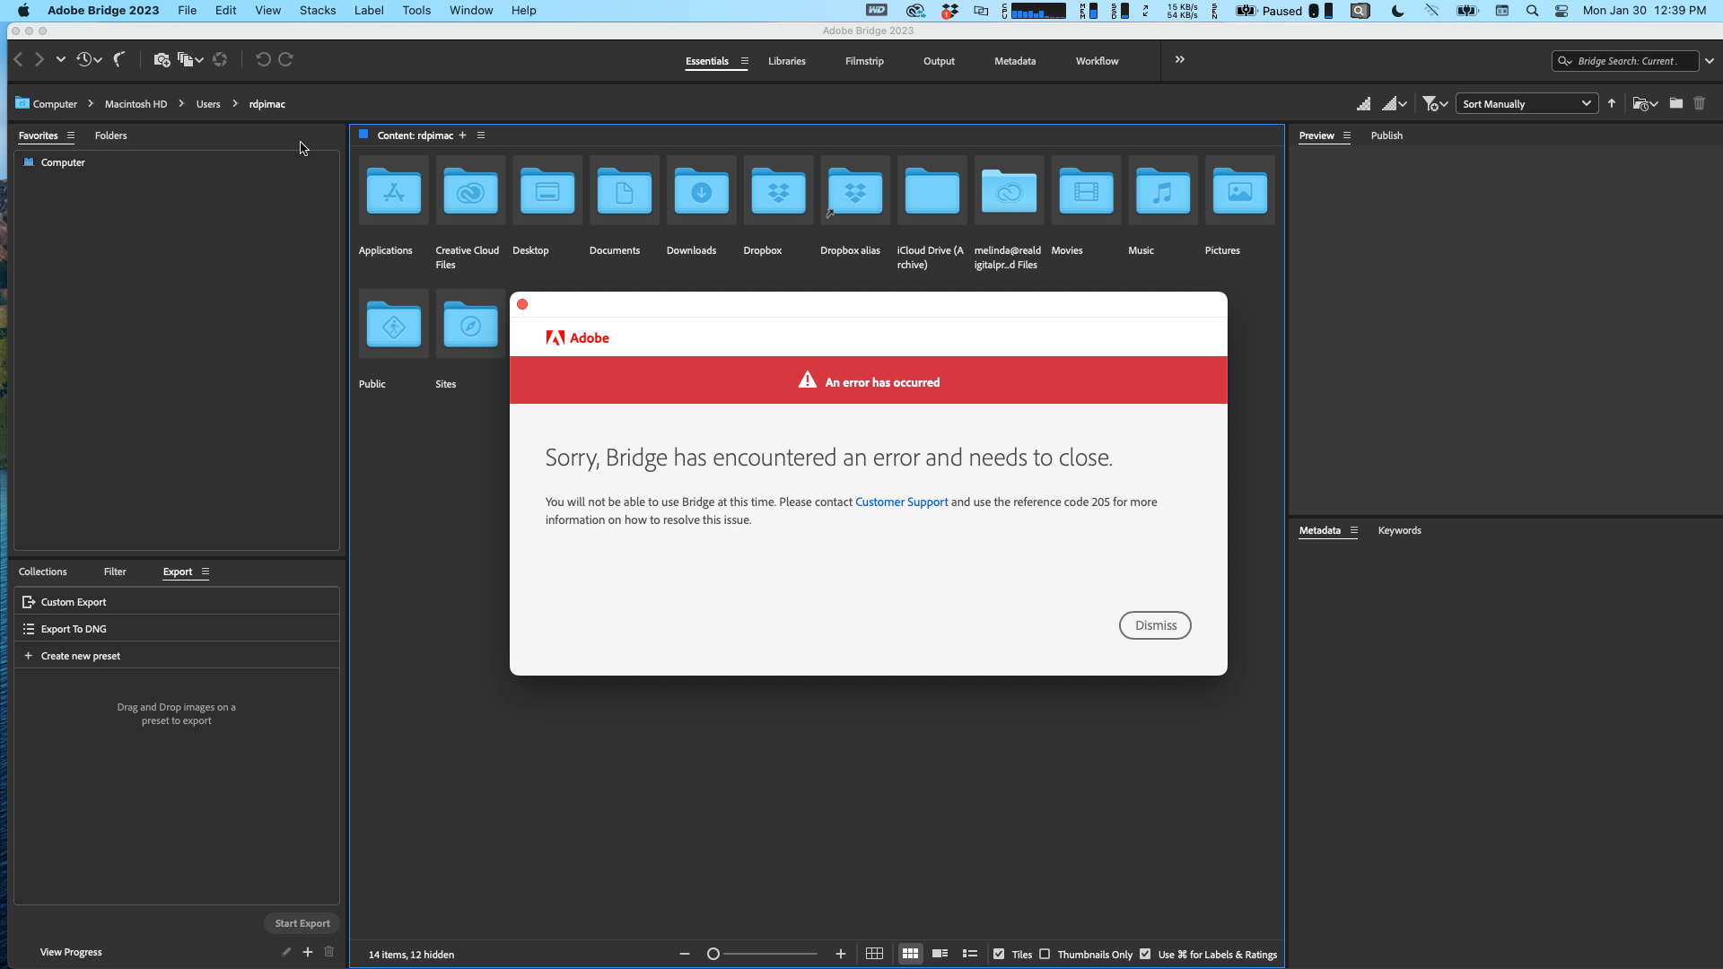The image size is (1723, 969).
Task: Click the Dismiss button in error dialog
Action: [1155, 624]
